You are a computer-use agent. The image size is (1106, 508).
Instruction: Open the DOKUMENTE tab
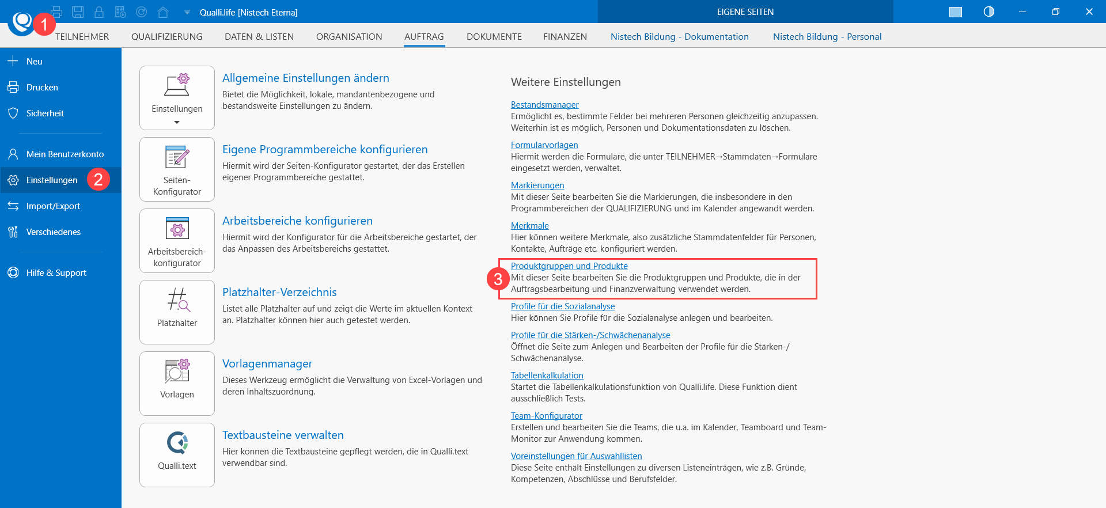point(494,36)
